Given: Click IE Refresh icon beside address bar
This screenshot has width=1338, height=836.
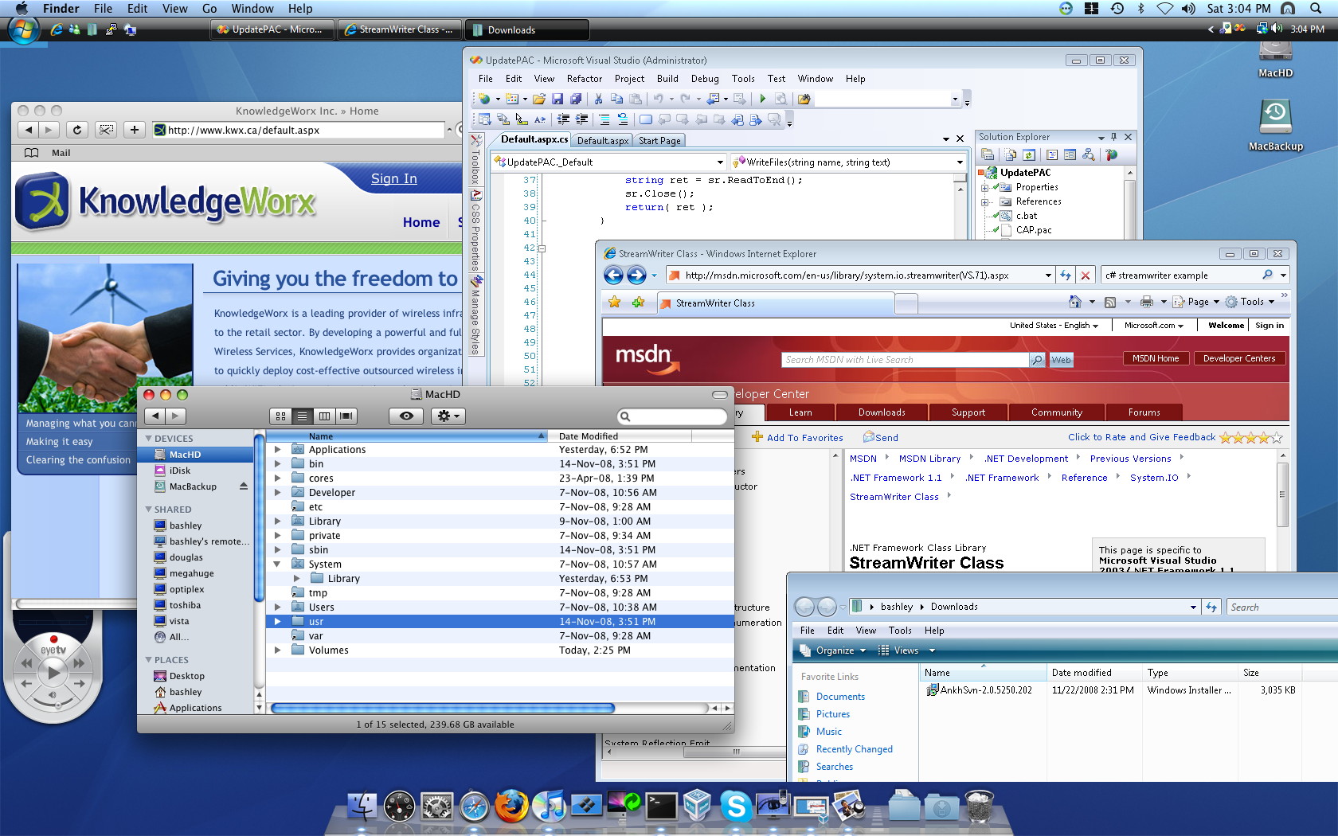Looking at the screenshot, I should click(1065, 275).
